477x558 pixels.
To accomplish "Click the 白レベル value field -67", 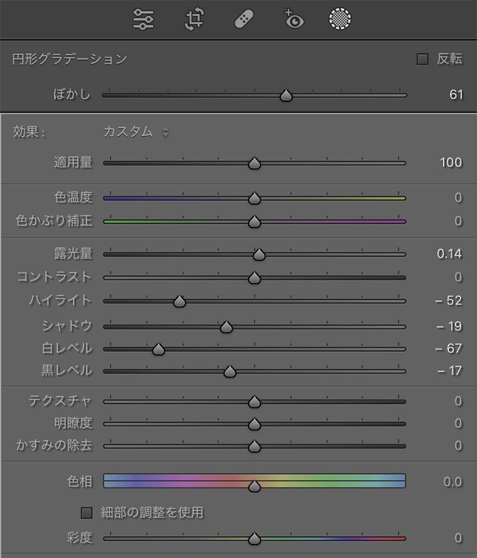I will 449,349.
